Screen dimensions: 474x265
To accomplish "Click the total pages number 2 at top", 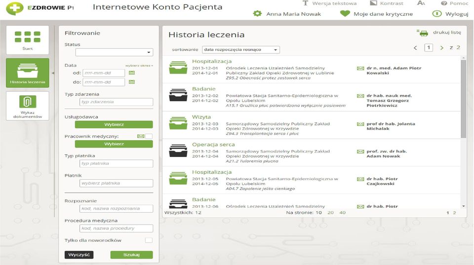I will pos(458,47).
